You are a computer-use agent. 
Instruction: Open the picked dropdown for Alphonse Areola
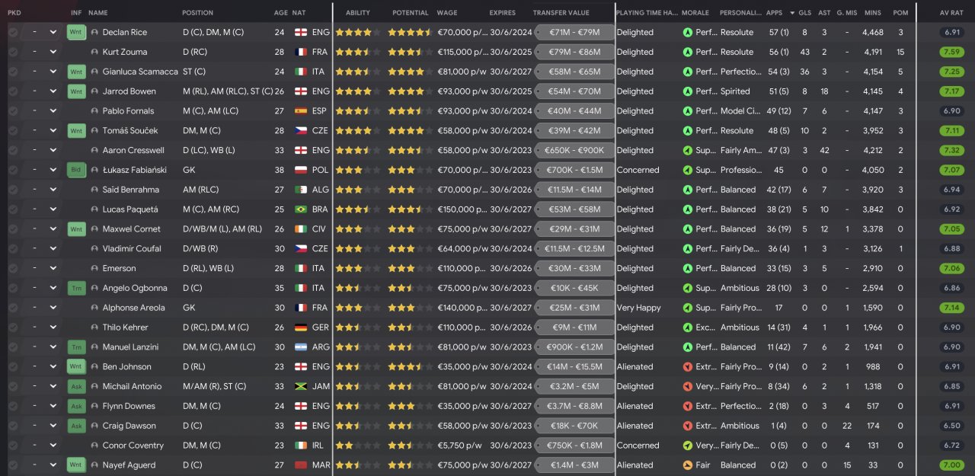point(42,308)
